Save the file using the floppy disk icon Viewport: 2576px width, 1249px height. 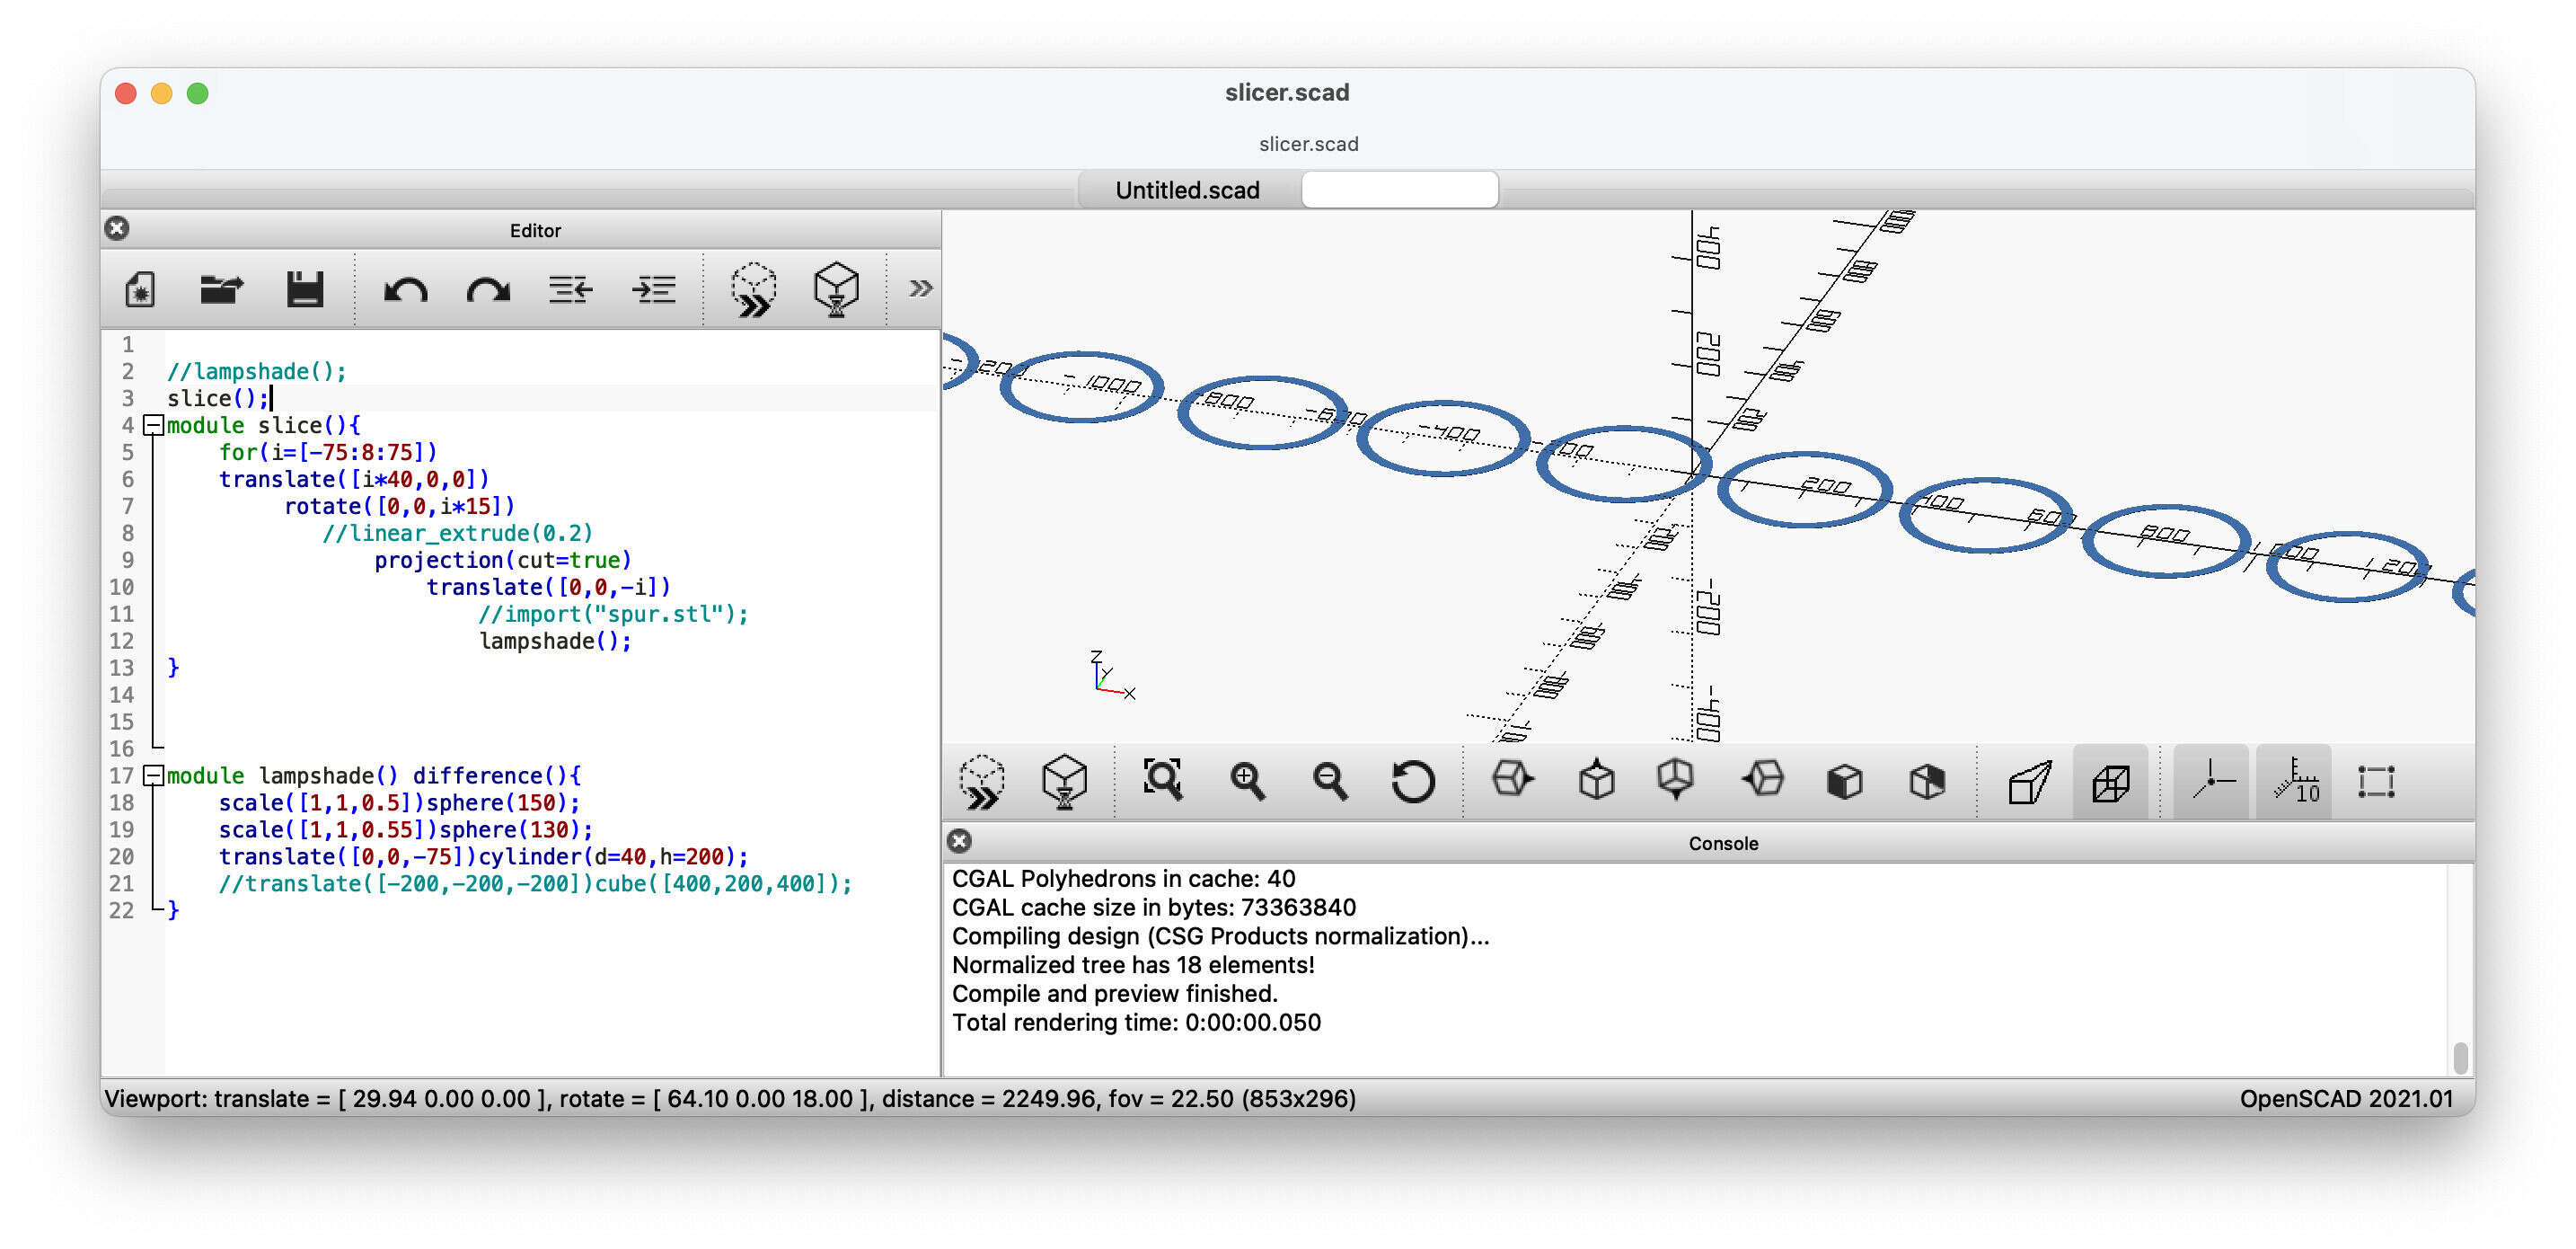click(x=305, y=290)
